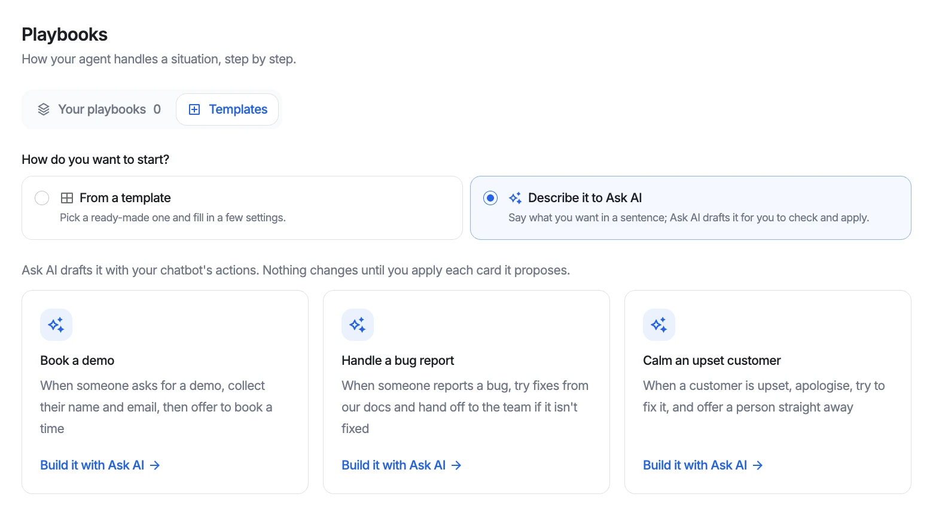933x506 pixels.
Task: Click the Book a demo card title
Action: pos(77,361)
